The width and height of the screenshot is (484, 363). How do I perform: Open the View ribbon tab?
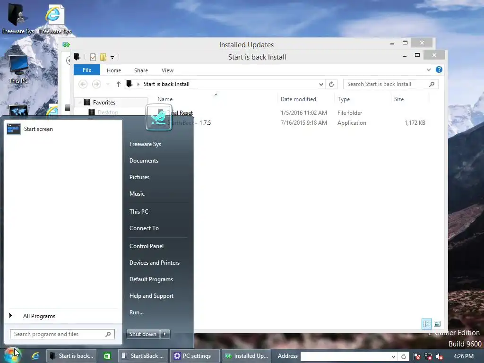tap(168, 70)
